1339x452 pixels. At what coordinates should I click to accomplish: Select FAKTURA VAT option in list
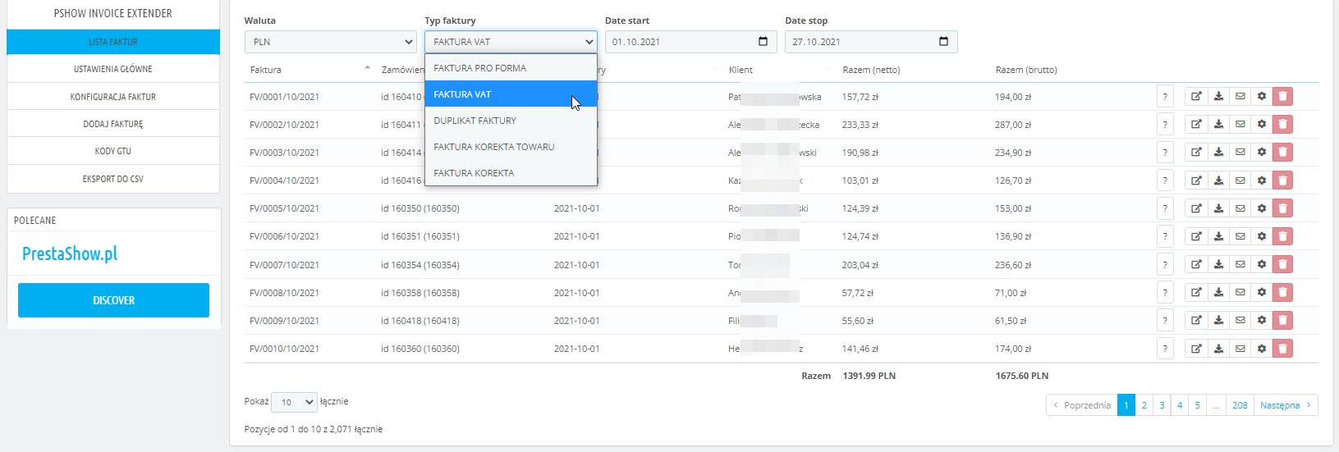click(511, 94)
